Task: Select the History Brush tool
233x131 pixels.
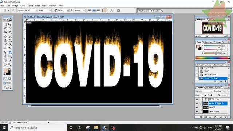Action: pyautogui.click(x=10, y=40)
